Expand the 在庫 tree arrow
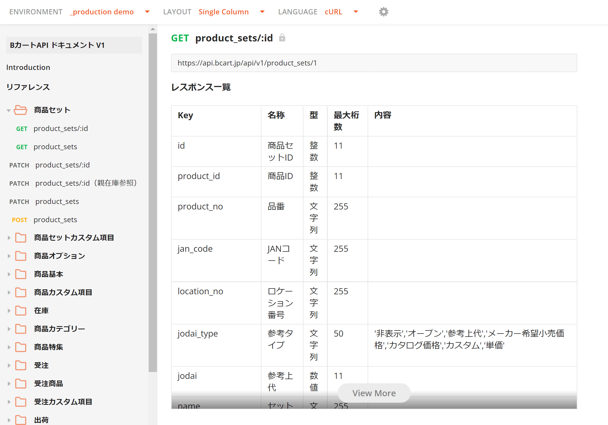The width and height of the screenshot is (608, 425). click(9, 311)
